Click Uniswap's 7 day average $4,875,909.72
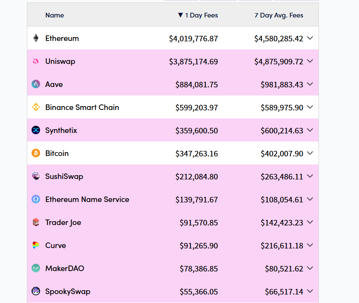 coord(279,61)
